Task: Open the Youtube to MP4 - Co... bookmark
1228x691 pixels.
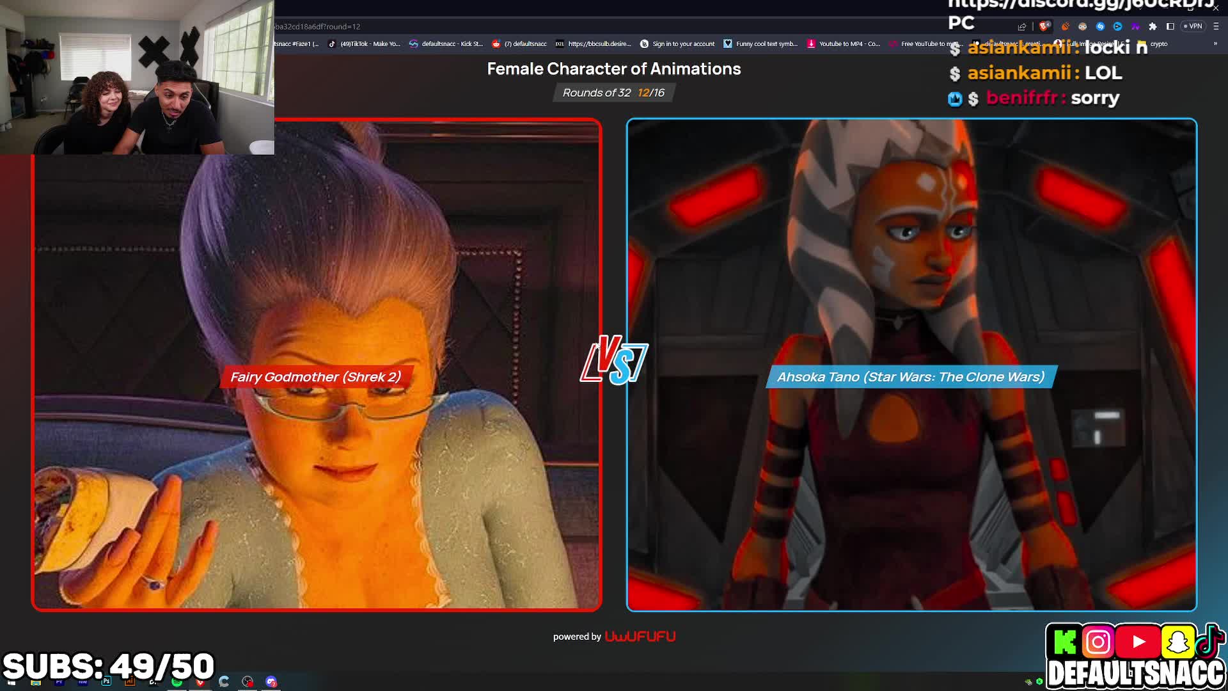Action: click(844, 44)
